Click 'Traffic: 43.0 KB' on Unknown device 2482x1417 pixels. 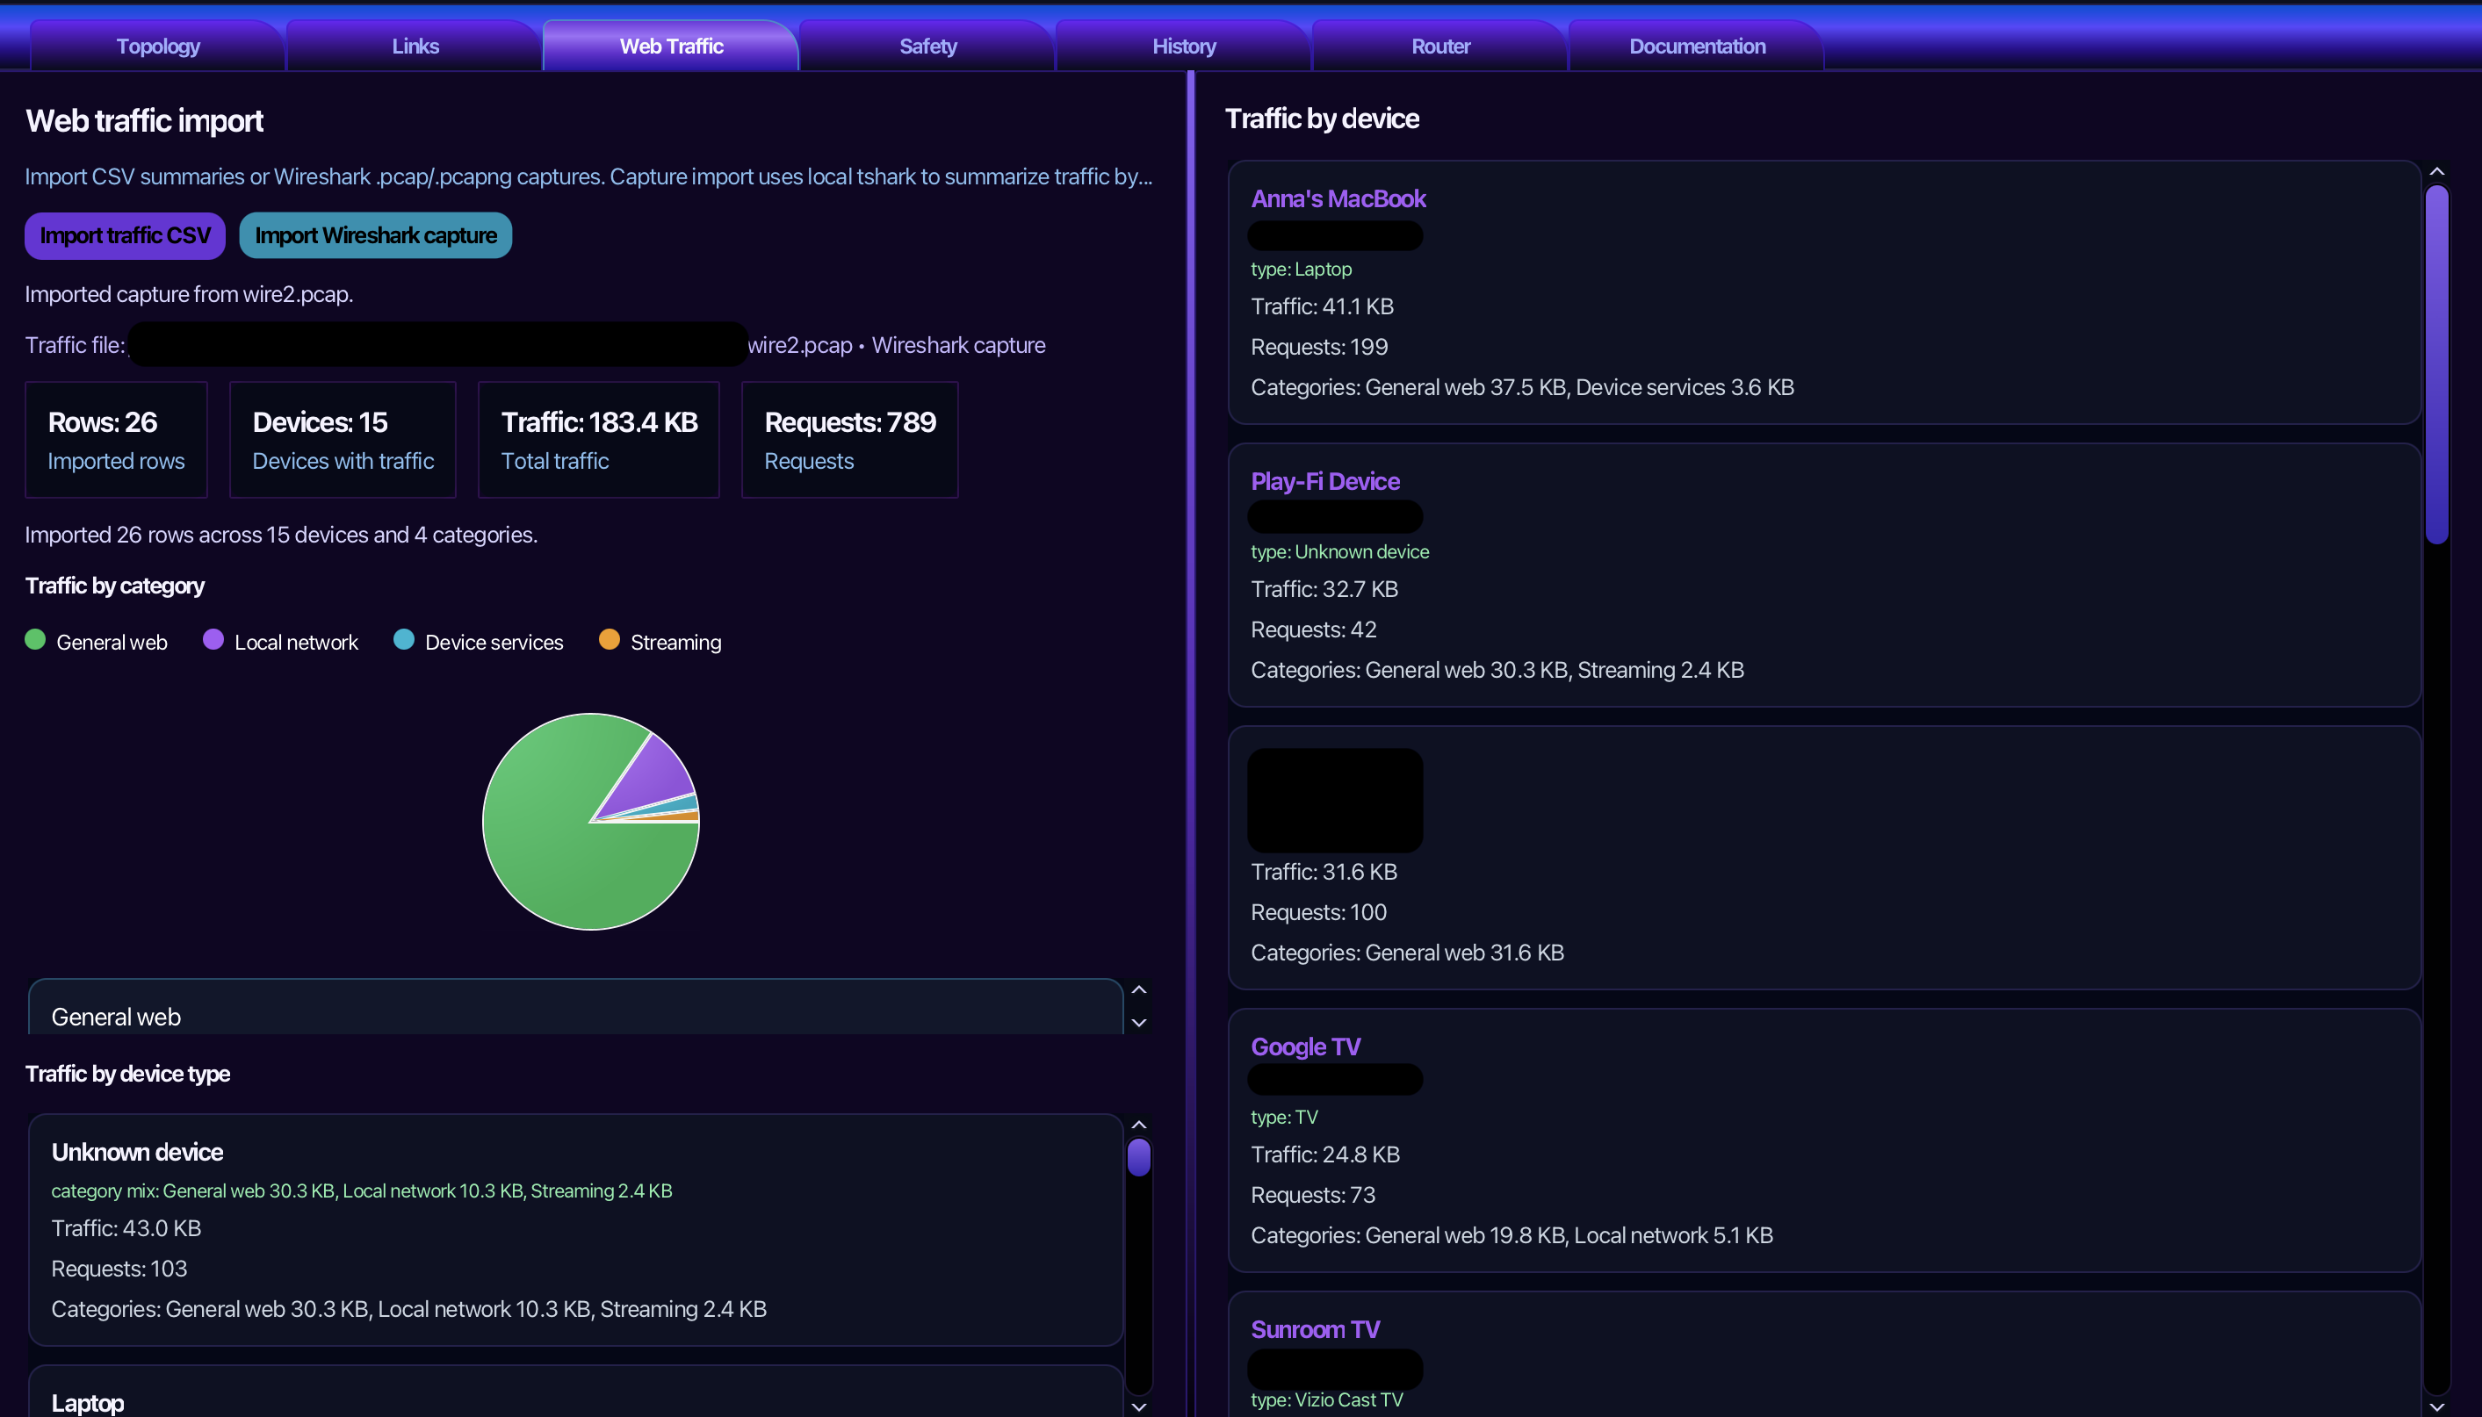click(x=126, y=1228)
